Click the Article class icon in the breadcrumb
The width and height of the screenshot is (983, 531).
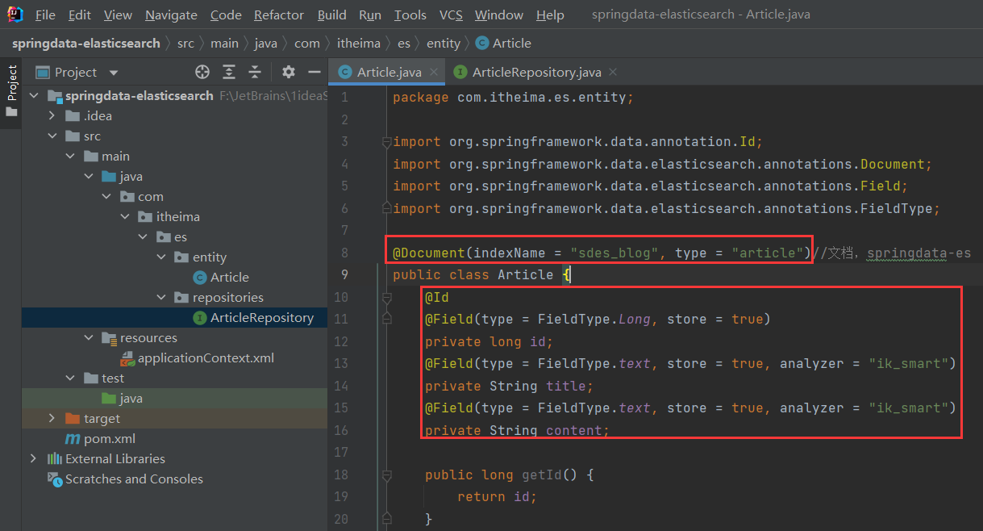[481, 43]
